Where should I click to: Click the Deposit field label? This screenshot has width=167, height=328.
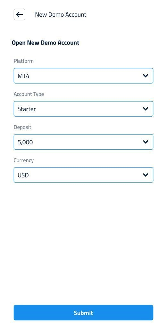click(22, 127)
